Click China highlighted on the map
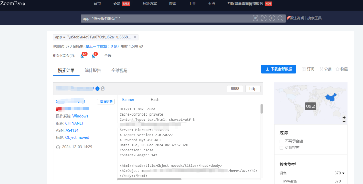 (x=331, y=98)
